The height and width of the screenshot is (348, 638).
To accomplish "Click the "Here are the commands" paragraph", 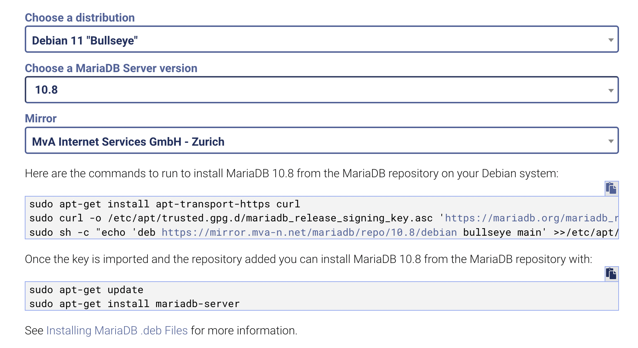I will (292, 173).
